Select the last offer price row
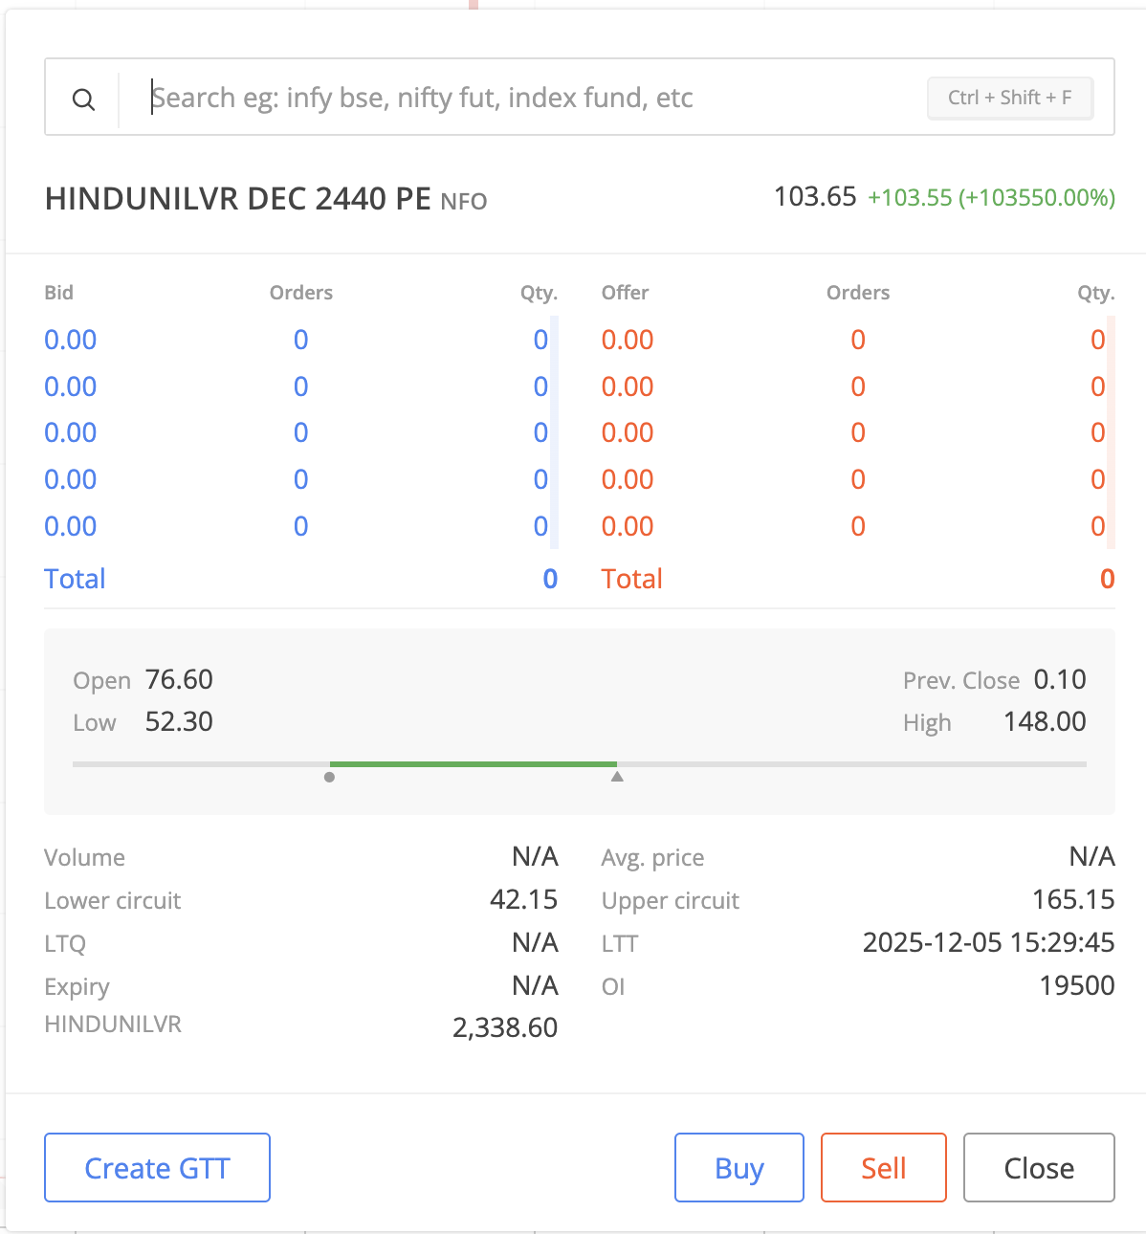Image resolution: width=1146 pixels, height=1234 pixels. click(628, 527)
